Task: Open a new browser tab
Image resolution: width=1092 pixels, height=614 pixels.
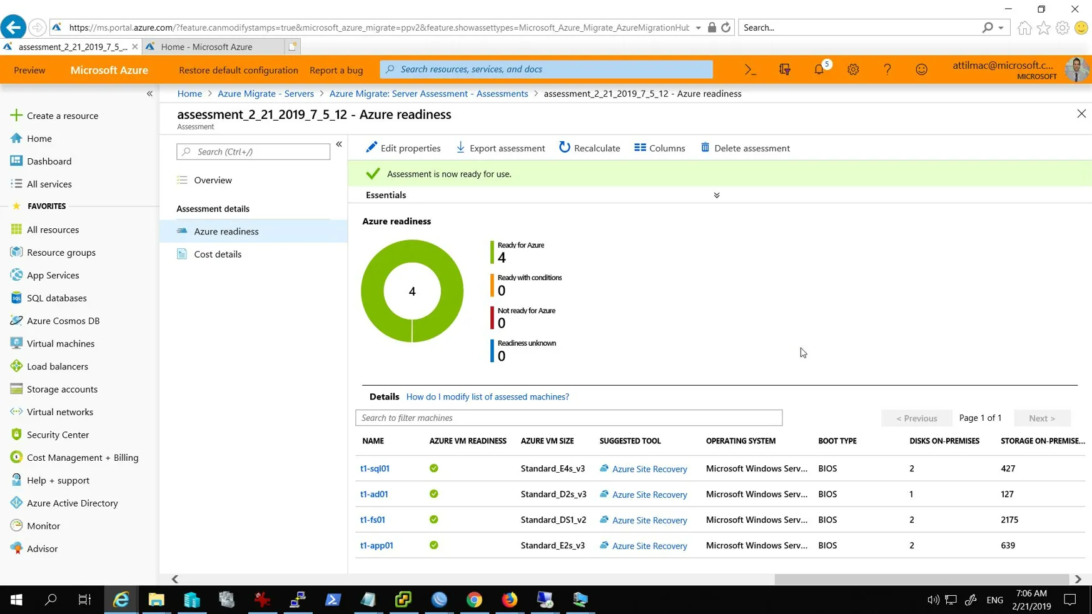Action: [x=292, y=47]
